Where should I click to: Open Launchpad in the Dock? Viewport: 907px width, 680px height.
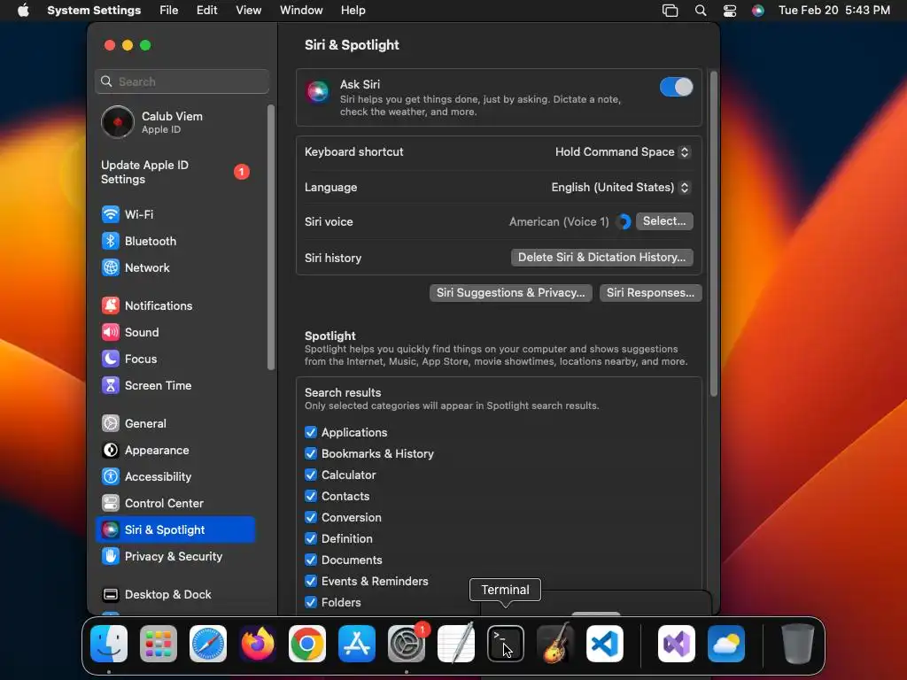pyautogui.click(x=159, y=644)
